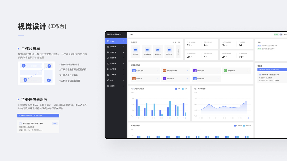Click the purple 新建组装单 icon
The height and width of the screenshot is (161, 287).
(164, 79)
